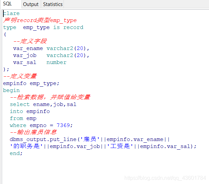This screenshot has width=209, height=184.
Task: Click the comment '声明record类型emp_type'
Action: [40, 20]
